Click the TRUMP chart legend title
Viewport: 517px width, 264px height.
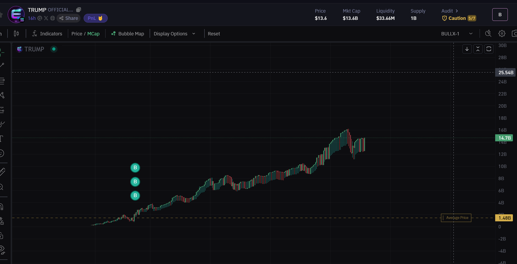[x=34, y=49]
